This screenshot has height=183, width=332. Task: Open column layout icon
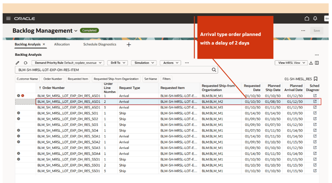317,63
